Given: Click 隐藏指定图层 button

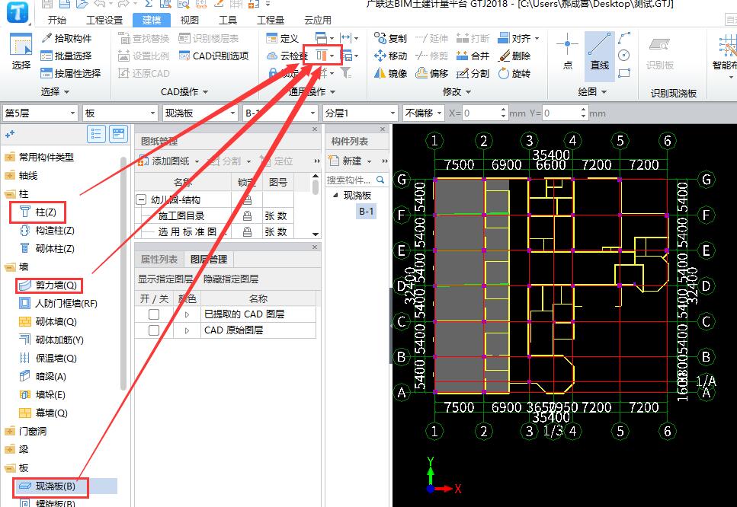Looking at the screenshot, I should point(231,279).
